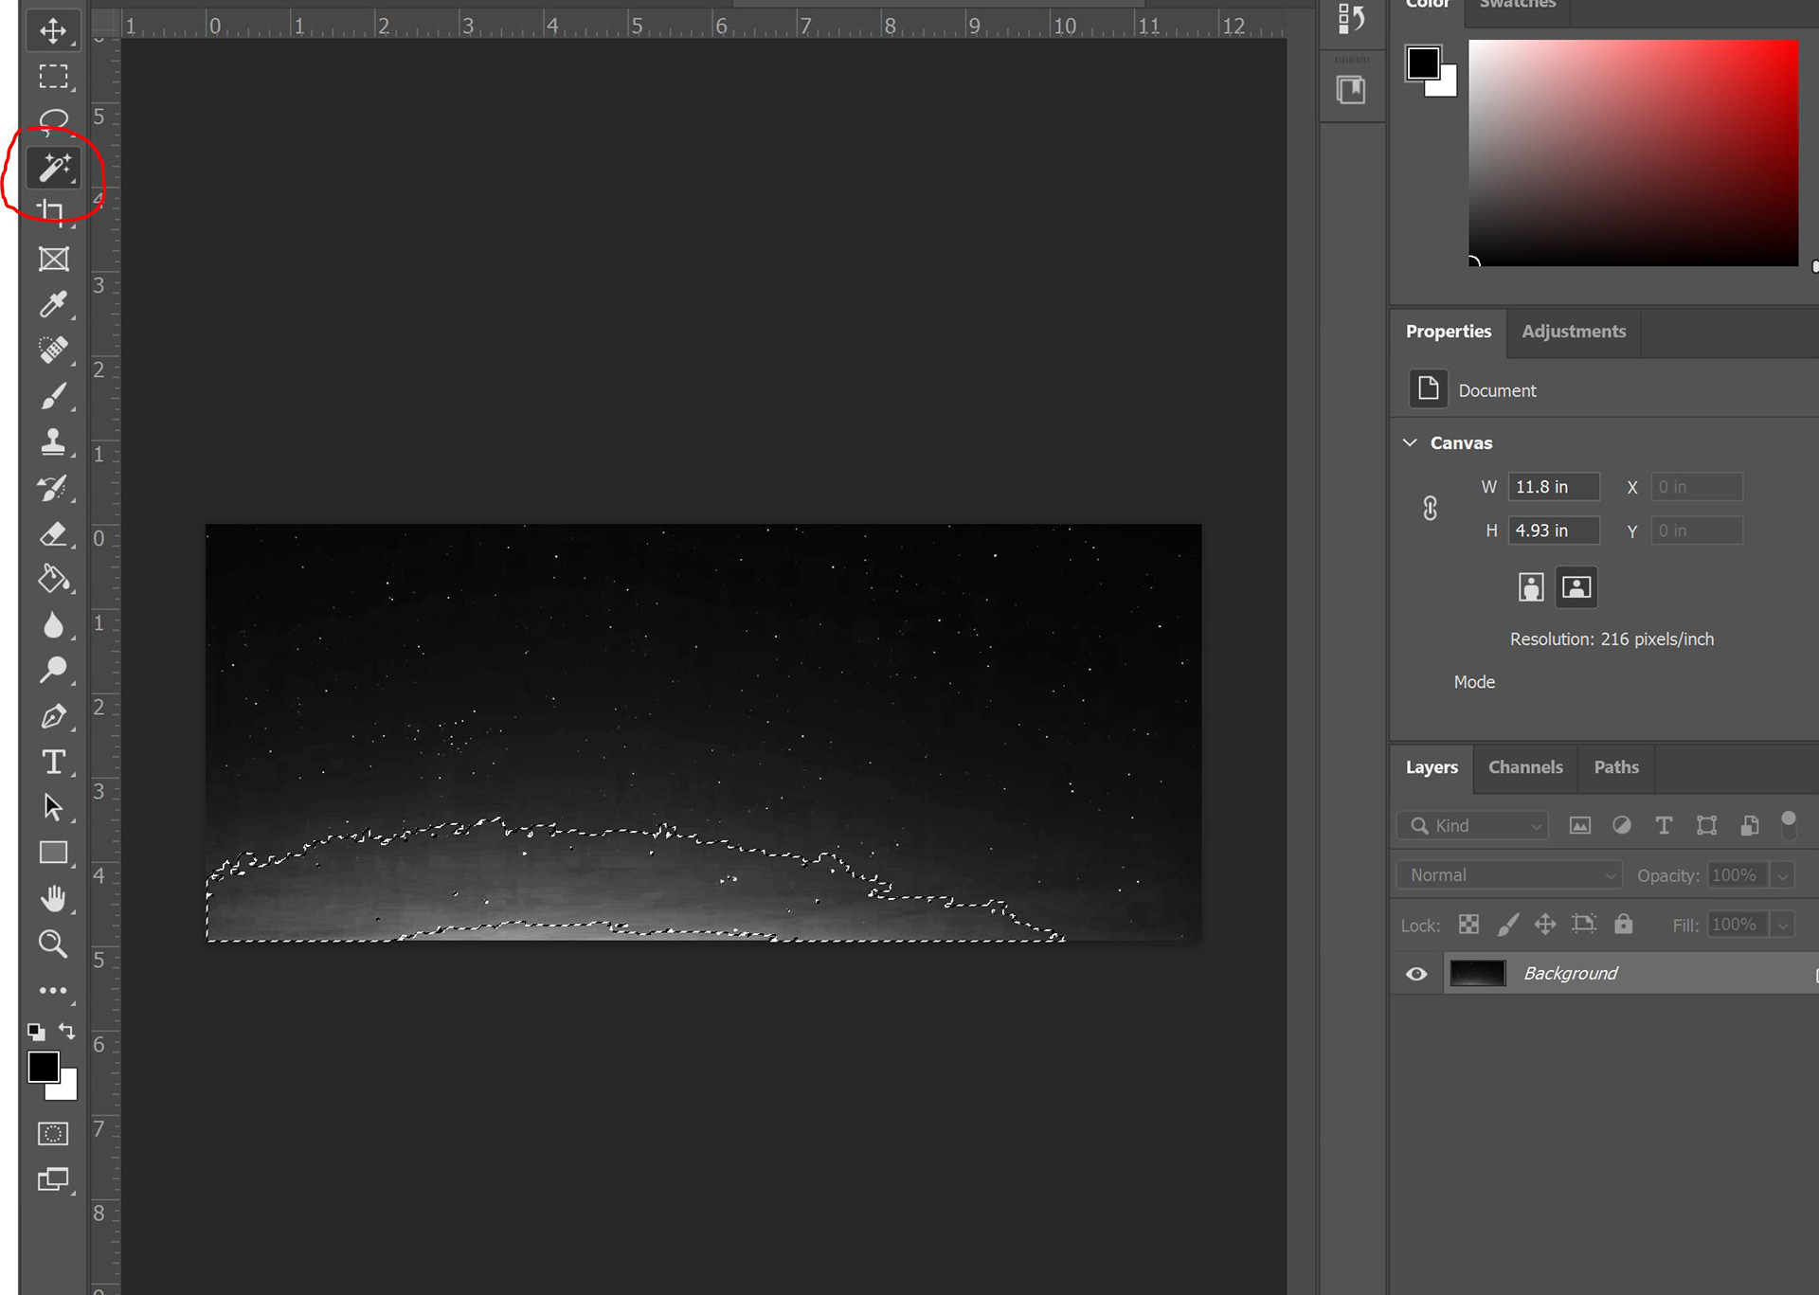1819x1295 pixels.
Task: Collapse the Canvas section chevron
Action: (x=1410, y=442)
